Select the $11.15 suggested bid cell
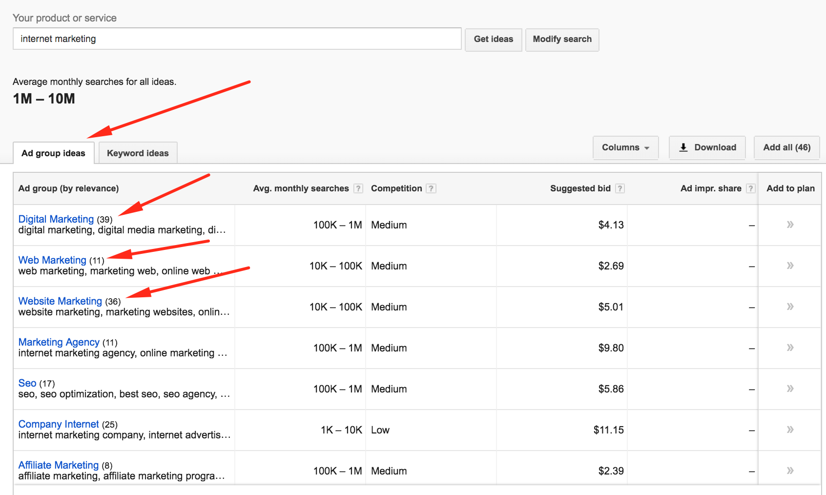Screen dimensions: 826x495 562,430
